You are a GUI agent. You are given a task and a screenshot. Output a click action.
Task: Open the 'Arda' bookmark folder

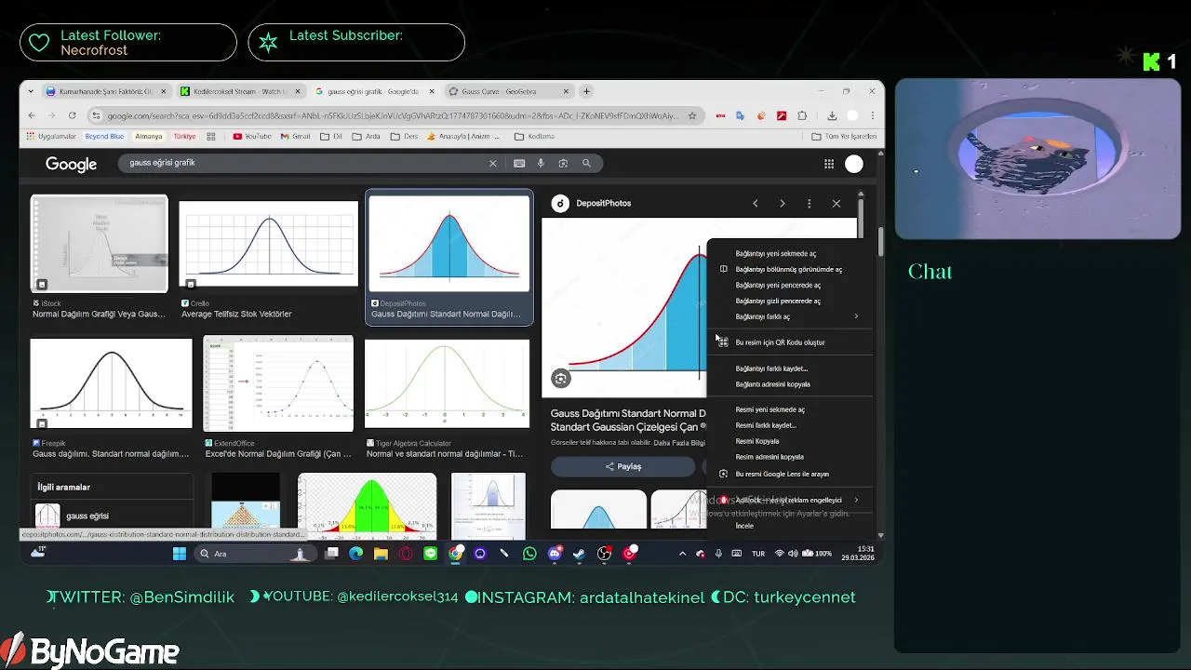(367, 136)
